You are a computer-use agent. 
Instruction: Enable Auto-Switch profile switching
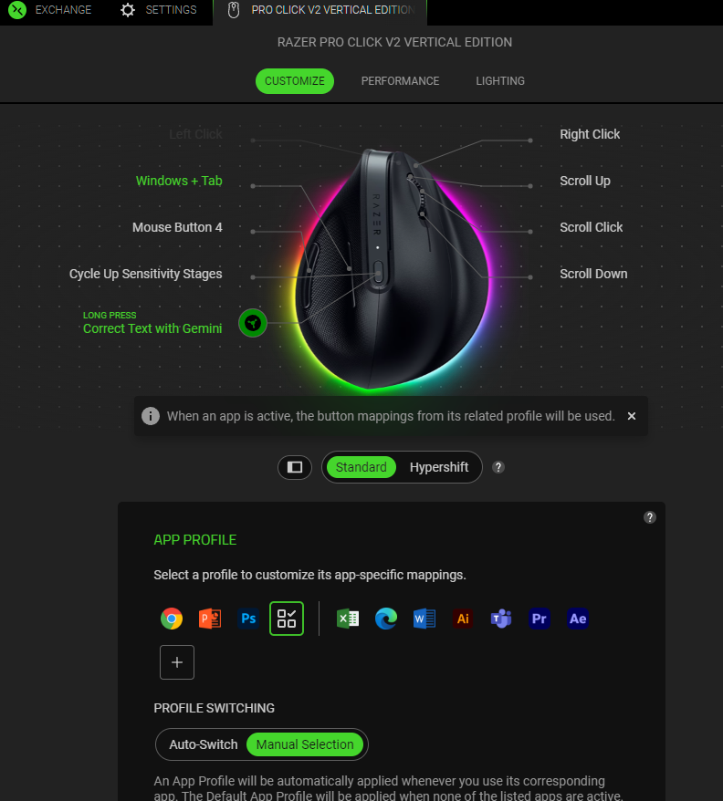pyautogui.click(x=203, y=744)
